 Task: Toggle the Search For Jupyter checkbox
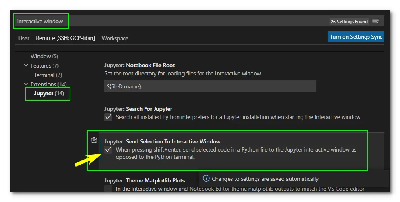point(108,117)
